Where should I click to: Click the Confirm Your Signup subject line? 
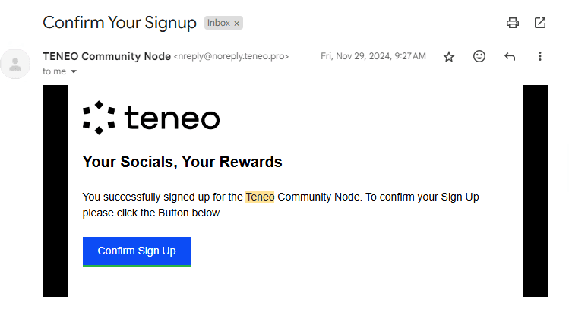(x=119, y=23)
